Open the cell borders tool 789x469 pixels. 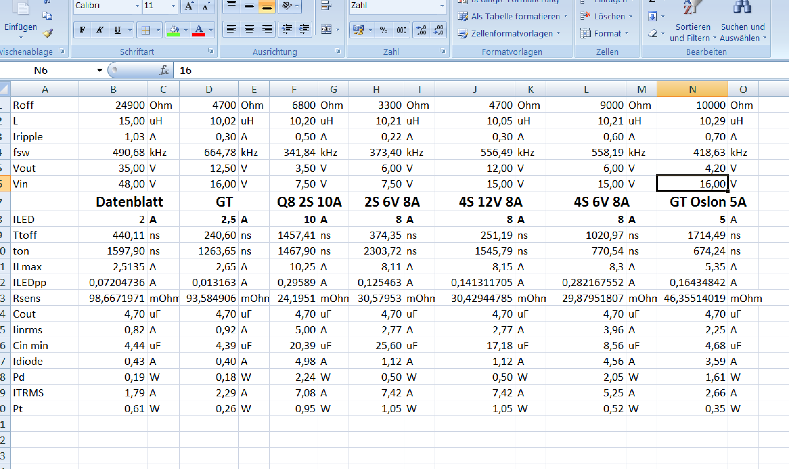146,30
